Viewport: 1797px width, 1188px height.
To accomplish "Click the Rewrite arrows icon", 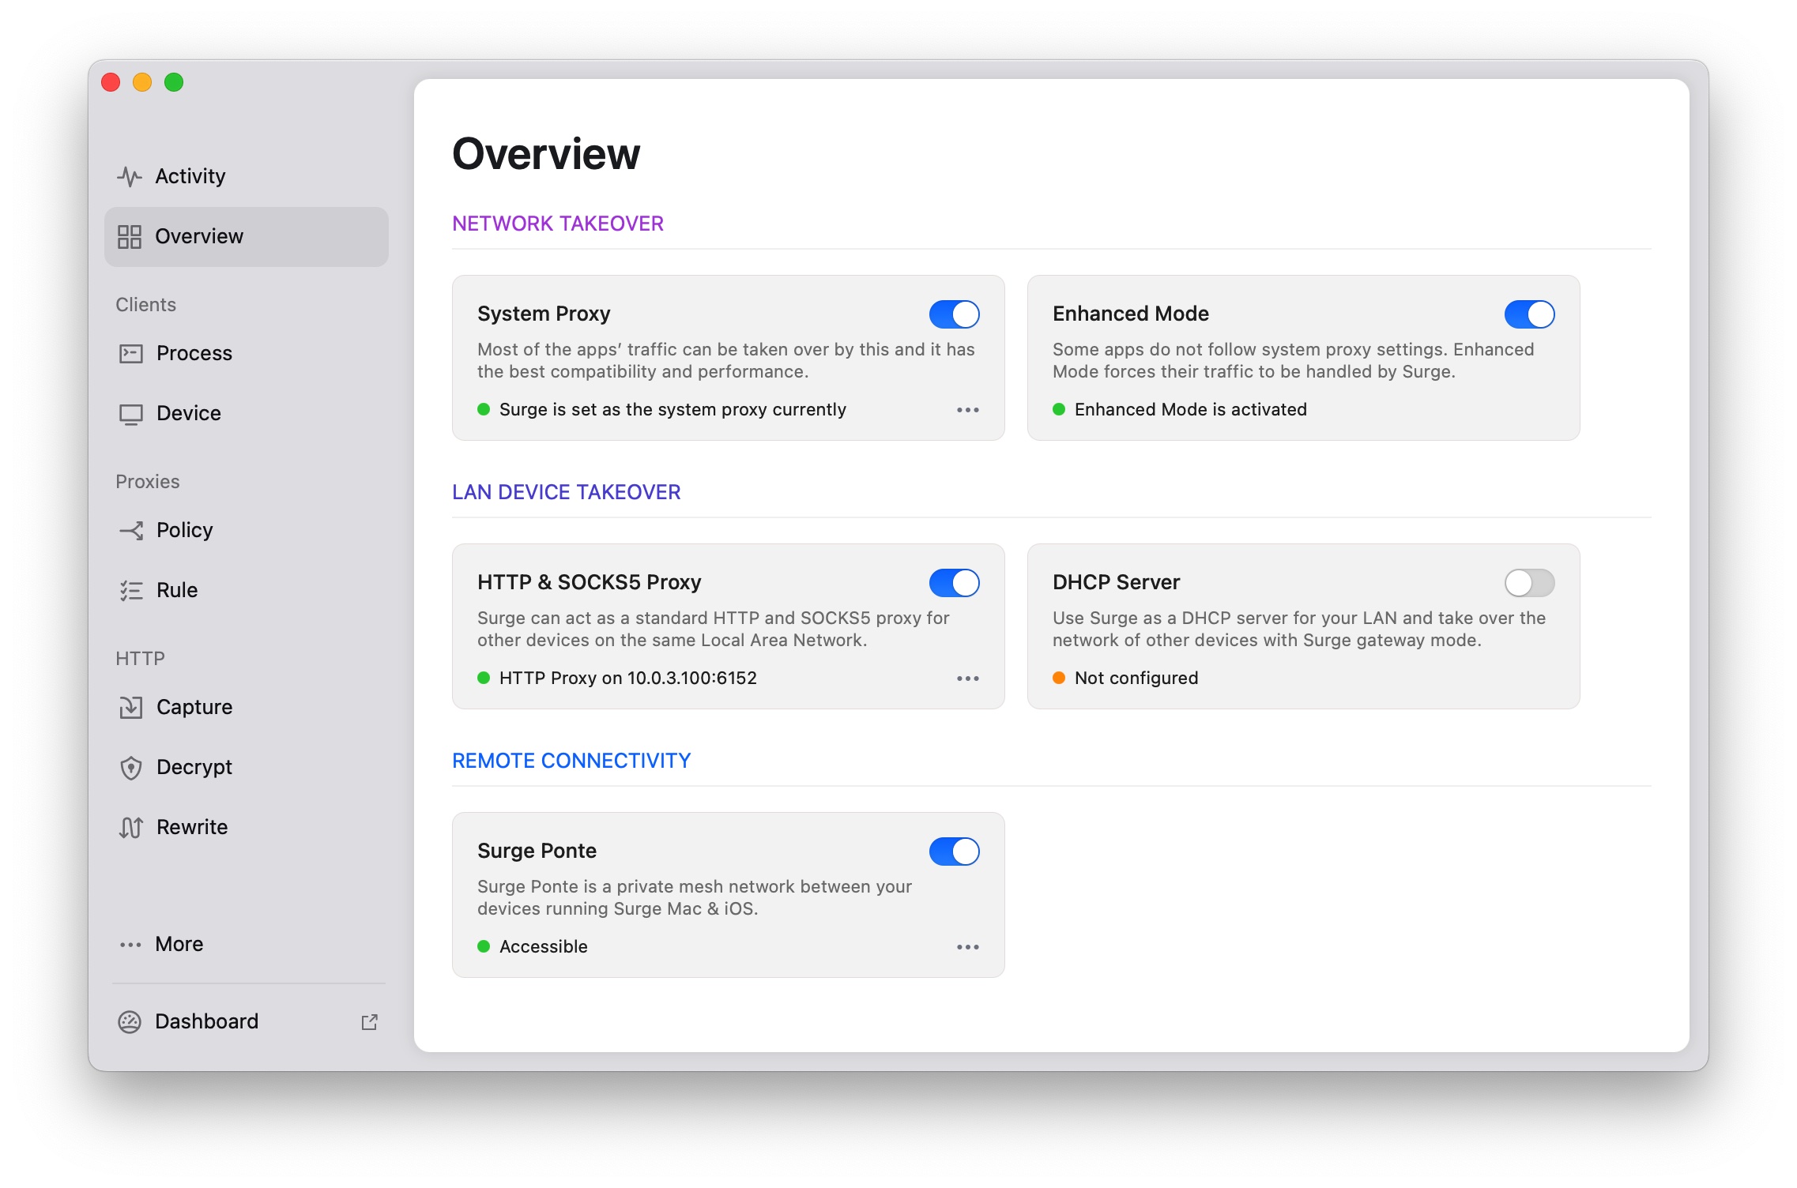I will tap(130, 827).
